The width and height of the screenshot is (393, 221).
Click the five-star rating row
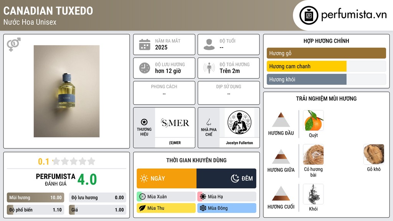pyautogui.click(x=74, y=161)
